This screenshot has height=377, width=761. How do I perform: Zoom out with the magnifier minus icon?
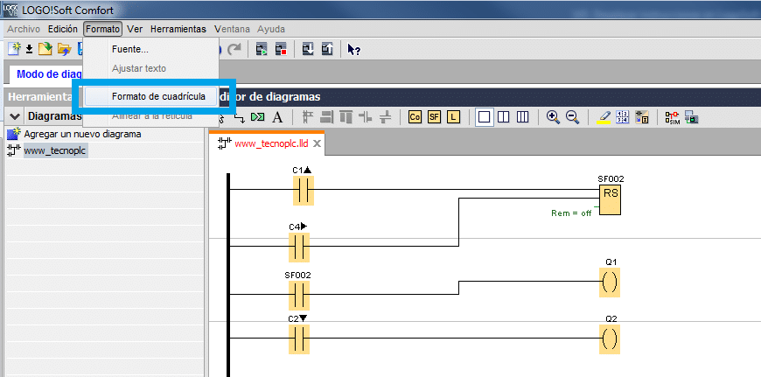click(572, 117)
